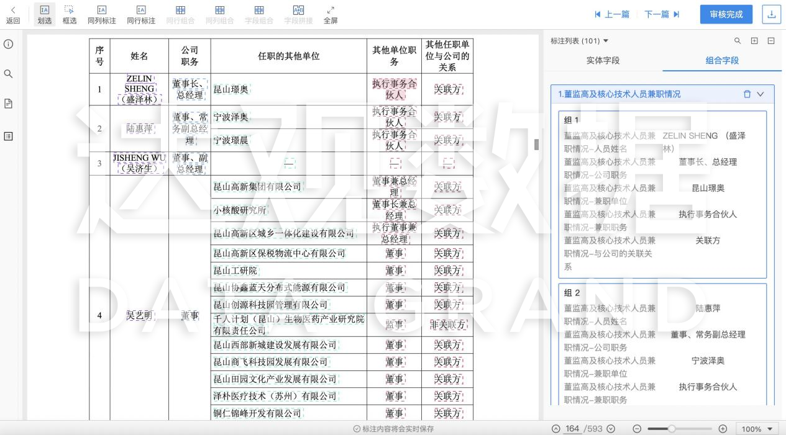Select the 陆惠萍 name cell
Screen dimensions: 786x435
pyautogui.click(x=139, y=128)
